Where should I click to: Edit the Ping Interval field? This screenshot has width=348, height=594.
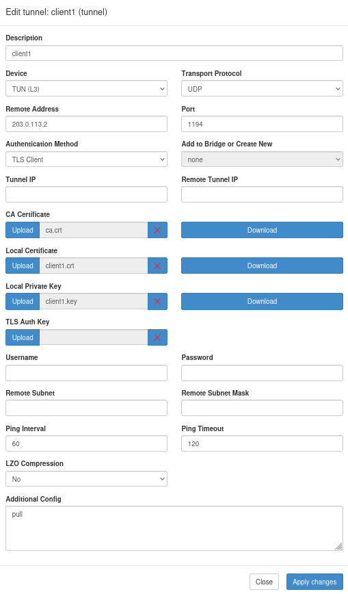[86, 443]
